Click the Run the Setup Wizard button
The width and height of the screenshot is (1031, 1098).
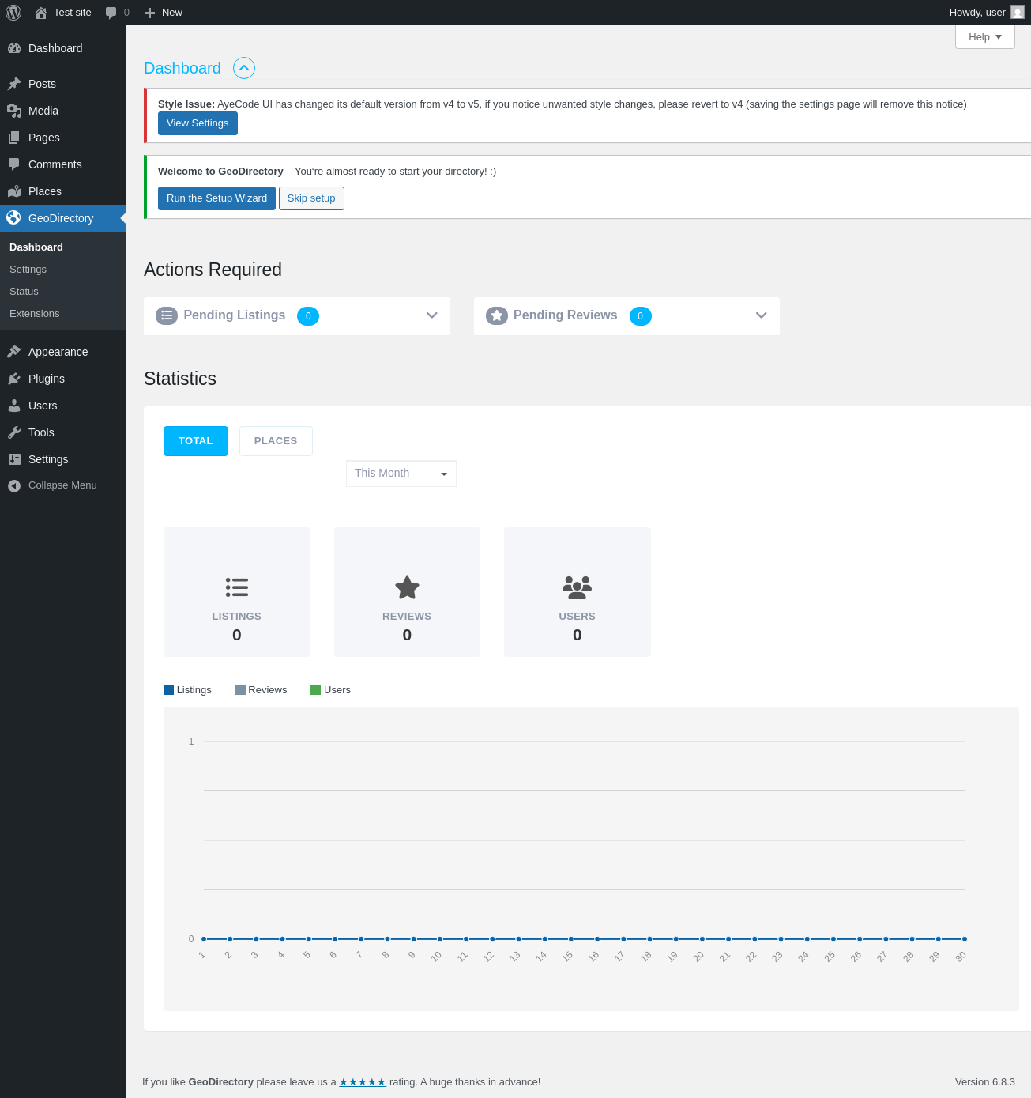click(216, 198)
